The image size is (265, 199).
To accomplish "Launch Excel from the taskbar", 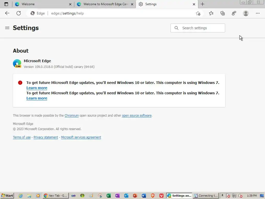I will click(x=109, y=196).
